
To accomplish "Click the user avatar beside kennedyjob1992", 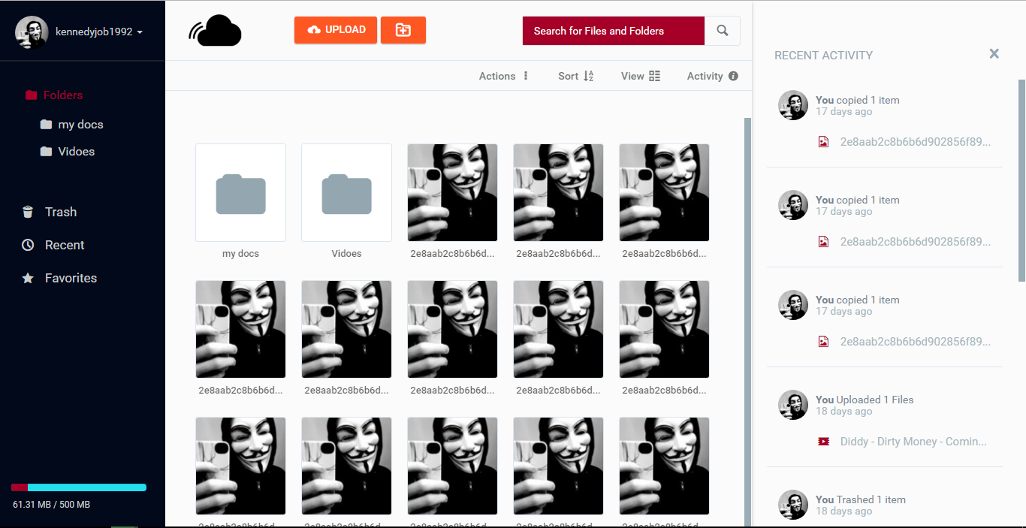I will [32, 32].
